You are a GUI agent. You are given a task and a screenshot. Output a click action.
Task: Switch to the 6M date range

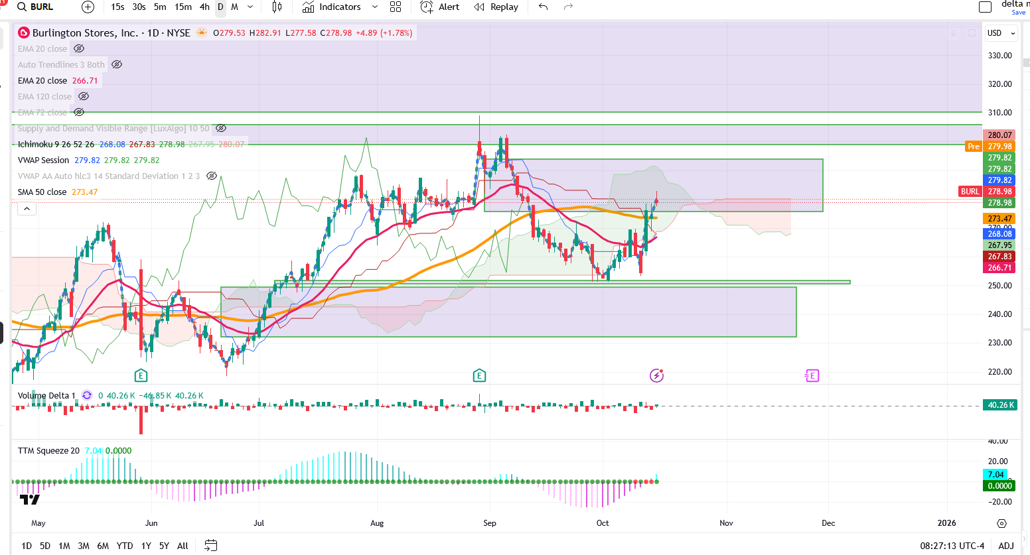click(x=103, y=546)
